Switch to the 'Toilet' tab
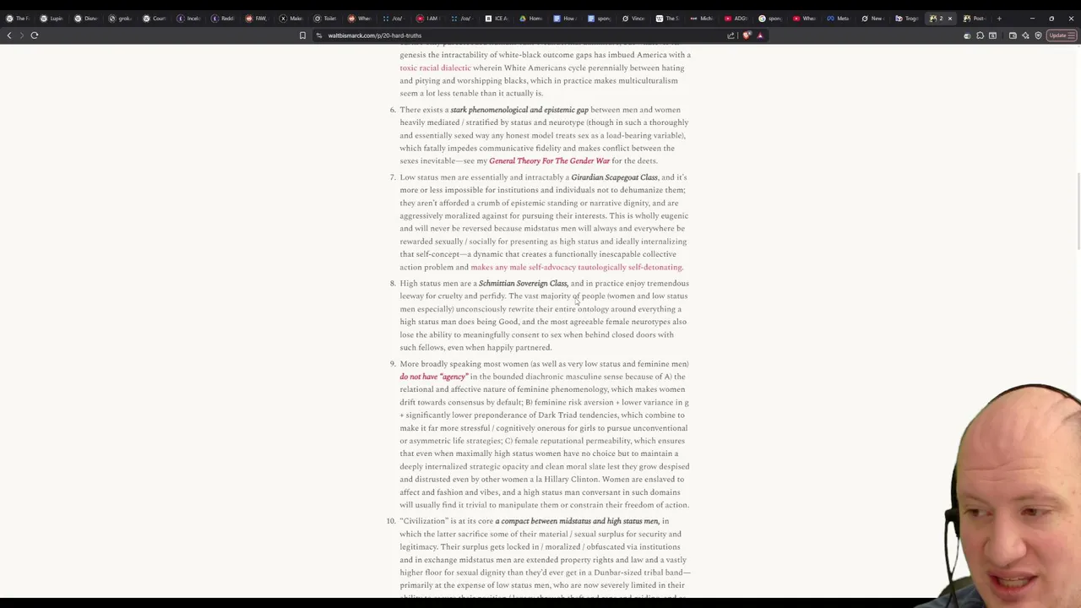The height and width of the screenshot is (608, 1081). click(325, 19)
